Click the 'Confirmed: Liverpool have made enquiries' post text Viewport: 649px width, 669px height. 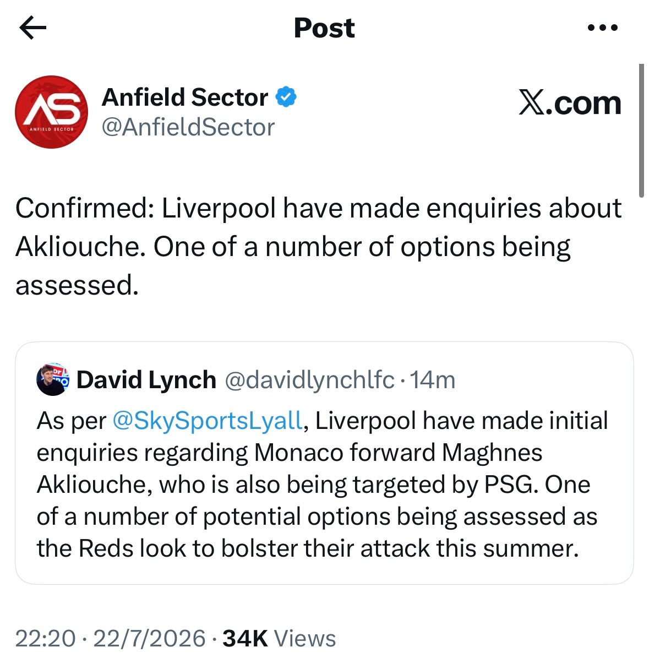point(319,247)
